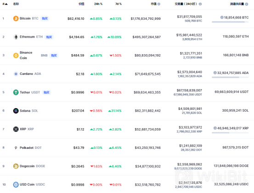
Task: Open the Ethereum coin page link
Action: pyautogui.click(x=27, y=37)
